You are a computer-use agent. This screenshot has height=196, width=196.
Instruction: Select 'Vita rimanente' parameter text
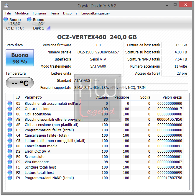37,162
